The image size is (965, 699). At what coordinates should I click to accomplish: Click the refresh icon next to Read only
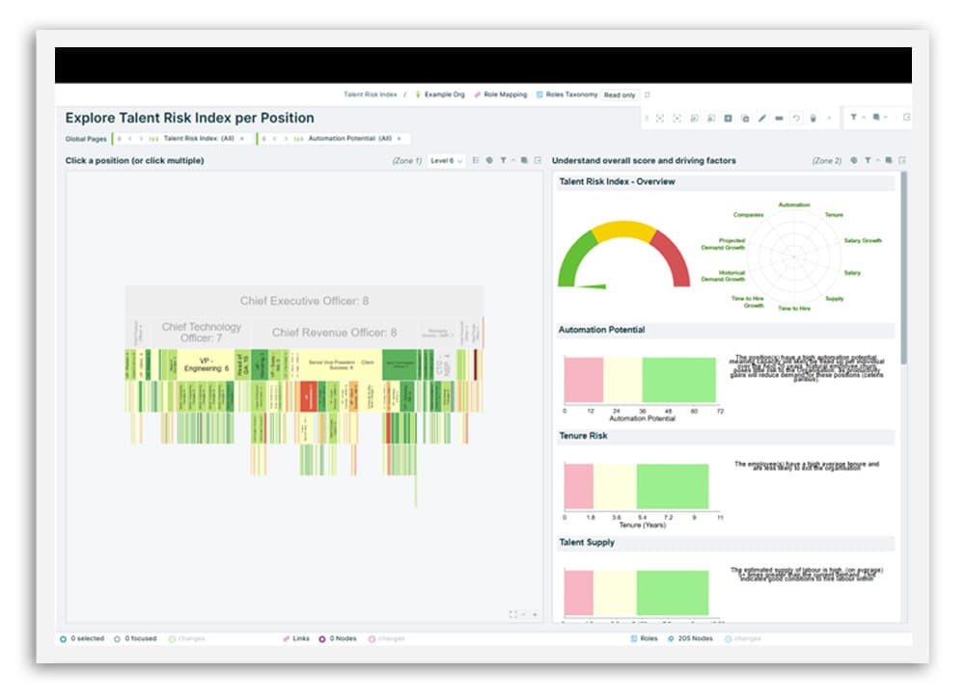tap(648, 94)
